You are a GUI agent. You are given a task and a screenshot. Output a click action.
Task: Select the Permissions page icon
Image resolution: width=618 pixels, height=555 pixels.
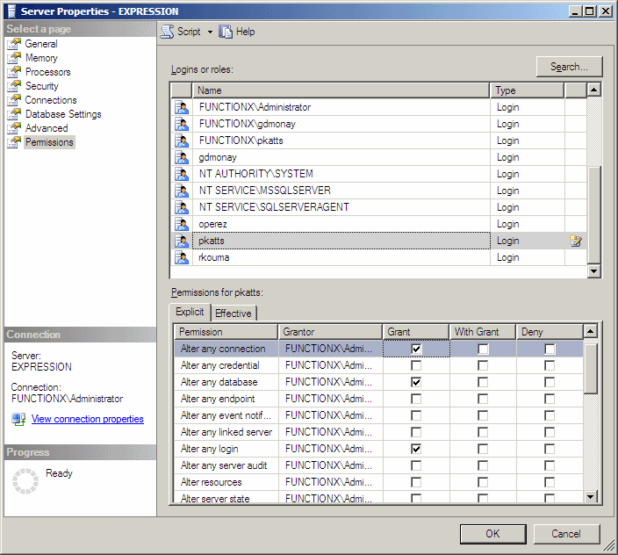click(x=14, y=142)
